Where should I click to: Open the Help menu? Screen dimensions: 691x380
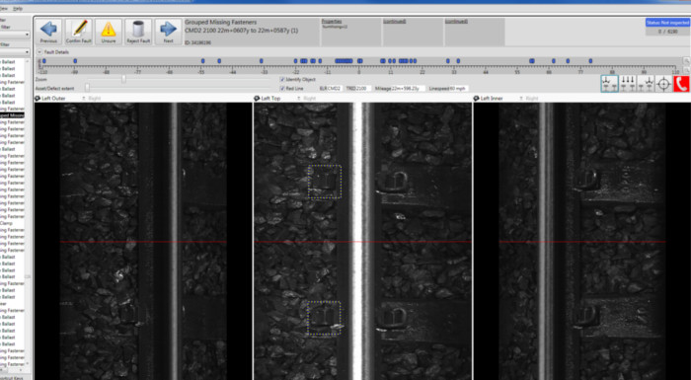(x=18, y=8)
